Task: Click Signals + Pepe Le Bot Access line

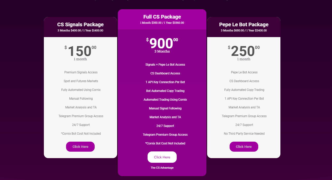Action: (x=165, y=65)
